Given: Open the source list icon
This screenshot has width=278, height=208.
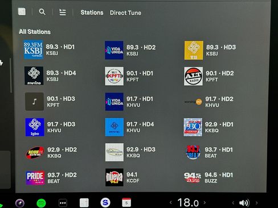Looking at the screenshot, I should [63, 13].
